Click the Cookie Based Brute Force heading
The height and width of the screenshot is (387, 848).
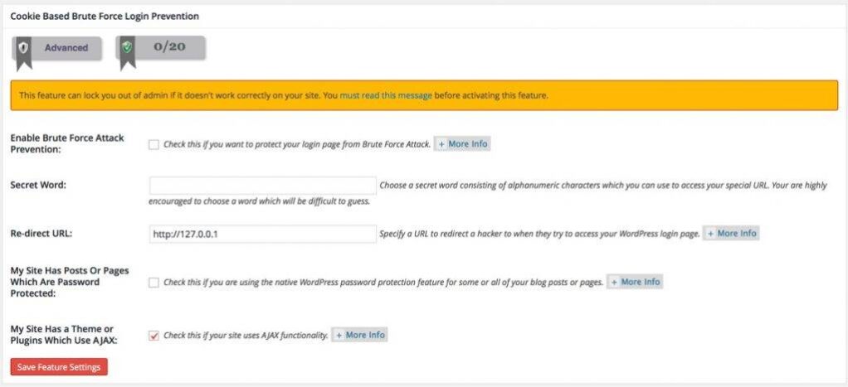coord(105,16)
